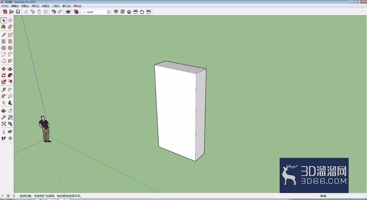The width and height of the screenshot is (367, 200).
Task: Open the 编辑(E) menu
Action: (15, 6)
